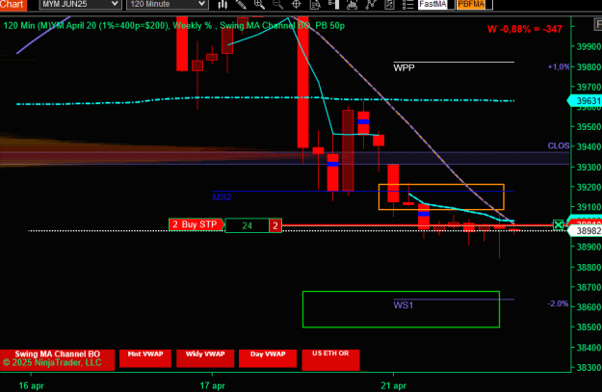Click the 38600 price axis label
602x392 pixels.
coord(589,307)
